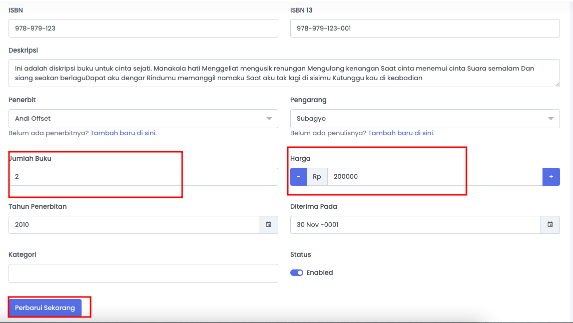Click the plus button beside Harga

551,176
